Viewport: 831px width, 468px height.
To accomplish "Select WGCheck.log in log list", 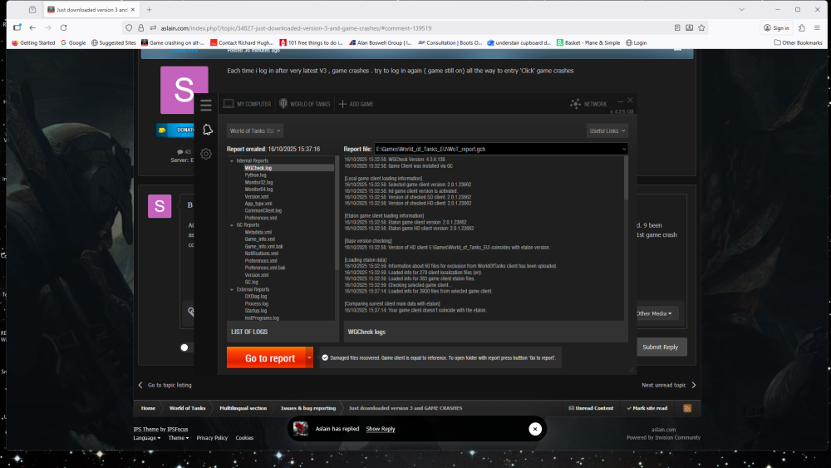I will 258,168.
